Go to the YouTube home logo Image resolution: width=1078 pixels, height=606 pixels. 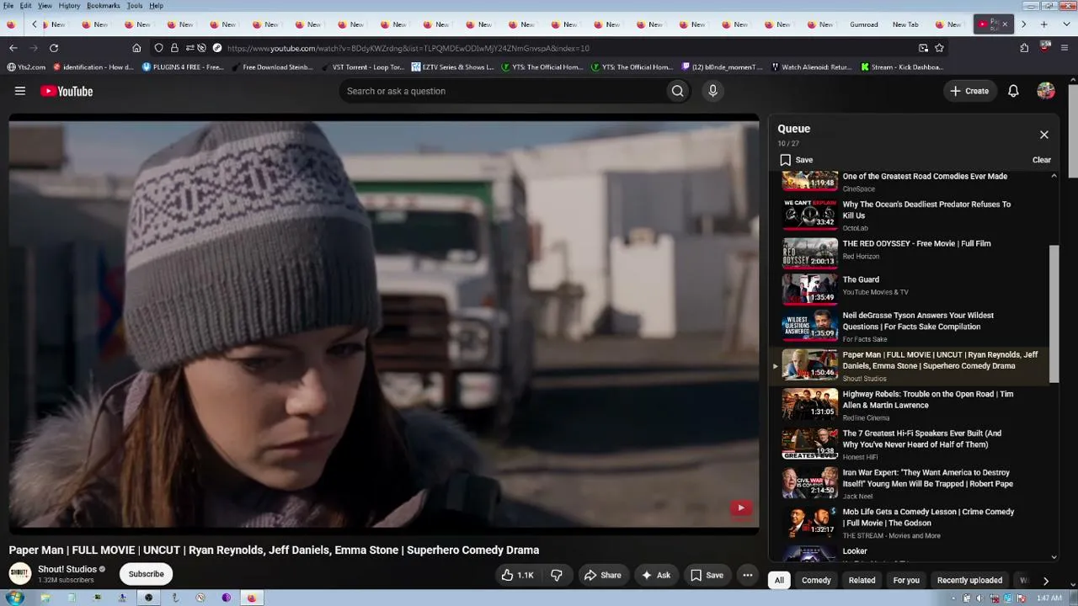(67, 91)
